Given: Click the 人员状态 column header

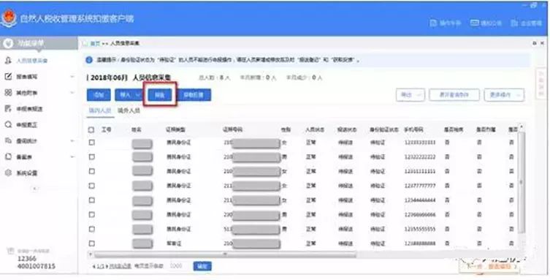Looking at the screenshot, I should (315, 130).
